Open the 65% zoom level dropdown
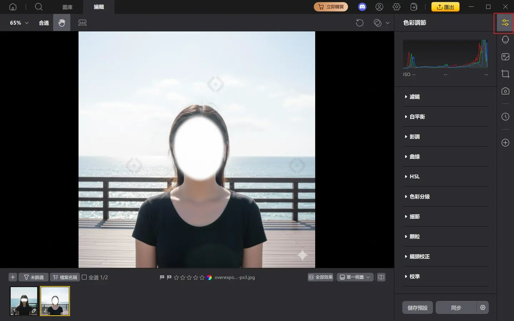514x321 pixels. pyautogui.click(x=19, y=23)
